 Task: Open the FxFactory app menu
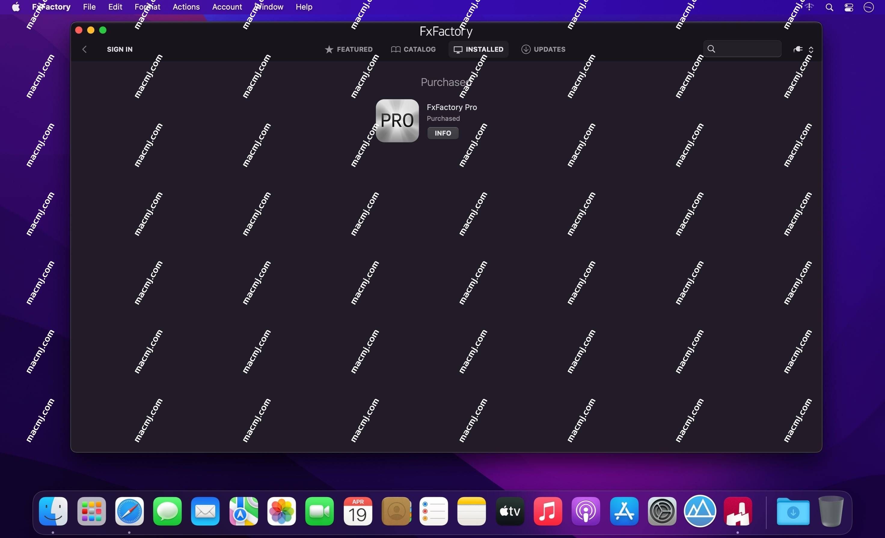[x=51, y=7]
